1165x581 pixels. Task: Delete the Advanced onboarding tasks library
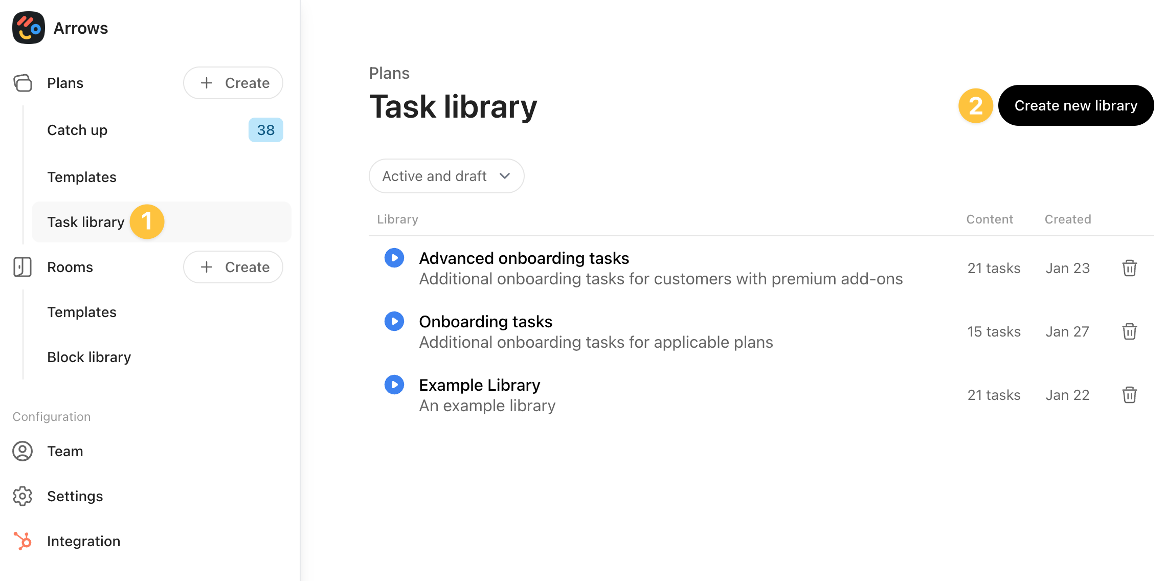pos(1129,268)
